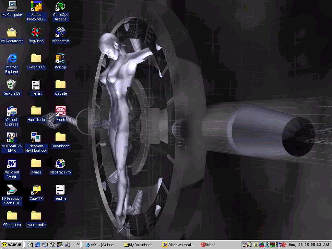Select the Worldcraft shortcut icon
Image resolution: width=332 pixels, height=249 pixels.
(61, 32)
